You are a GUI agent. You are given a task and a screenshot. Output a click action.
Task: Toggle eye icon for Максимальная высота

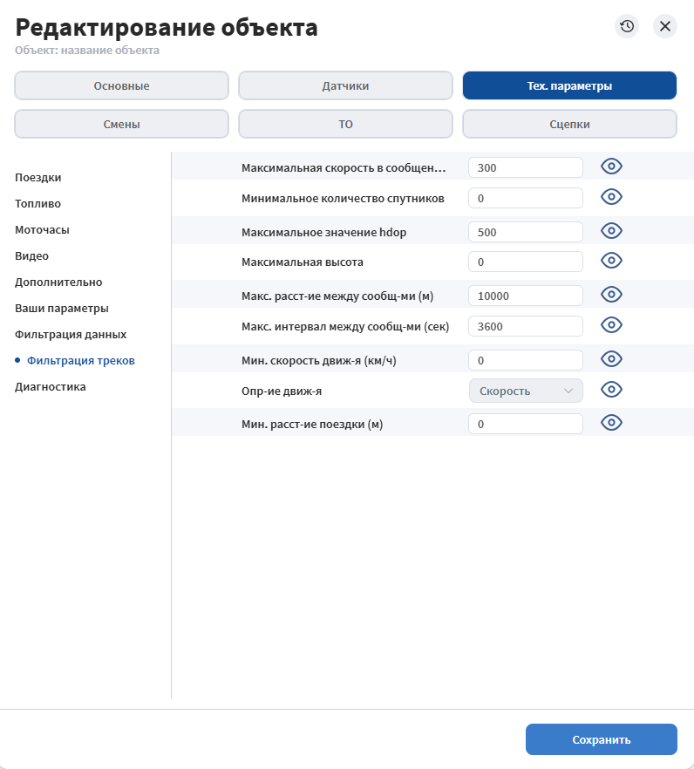611,261
